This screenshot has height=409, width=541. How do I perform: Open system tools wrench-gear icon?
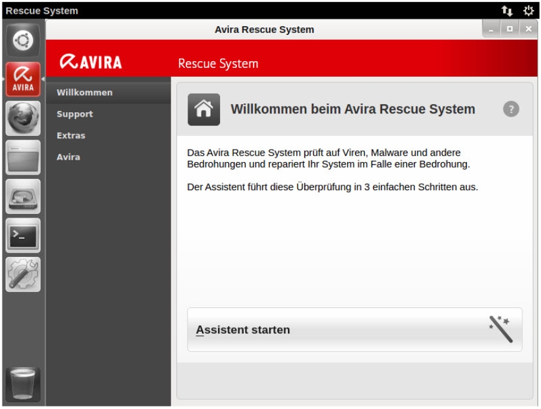[x=23, y=274]
